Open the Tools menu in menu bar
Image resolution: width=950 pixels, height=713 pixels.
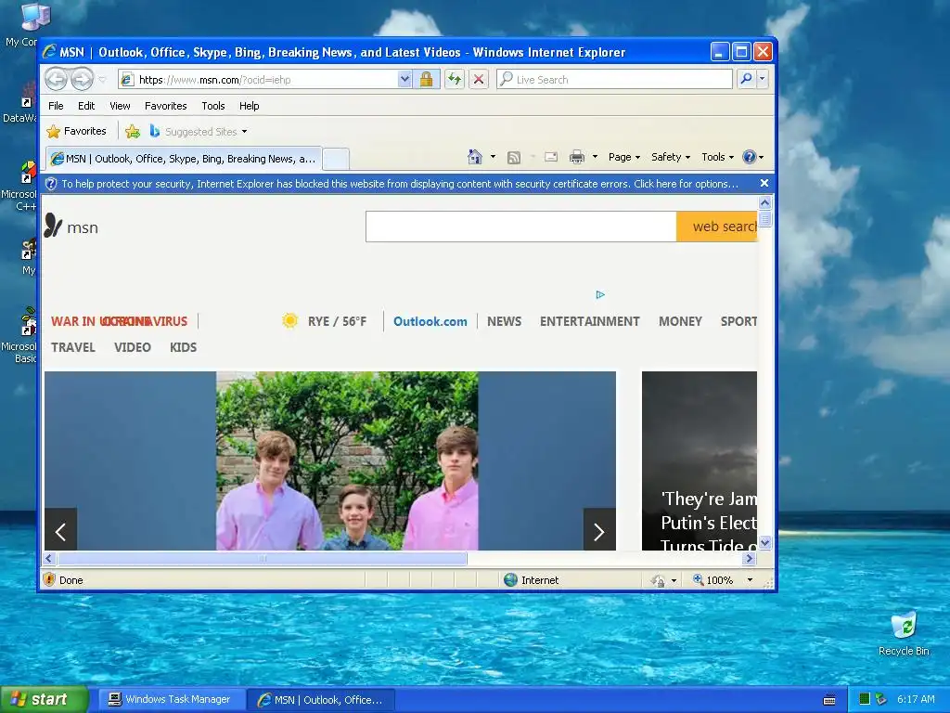[x=213, y=106]
